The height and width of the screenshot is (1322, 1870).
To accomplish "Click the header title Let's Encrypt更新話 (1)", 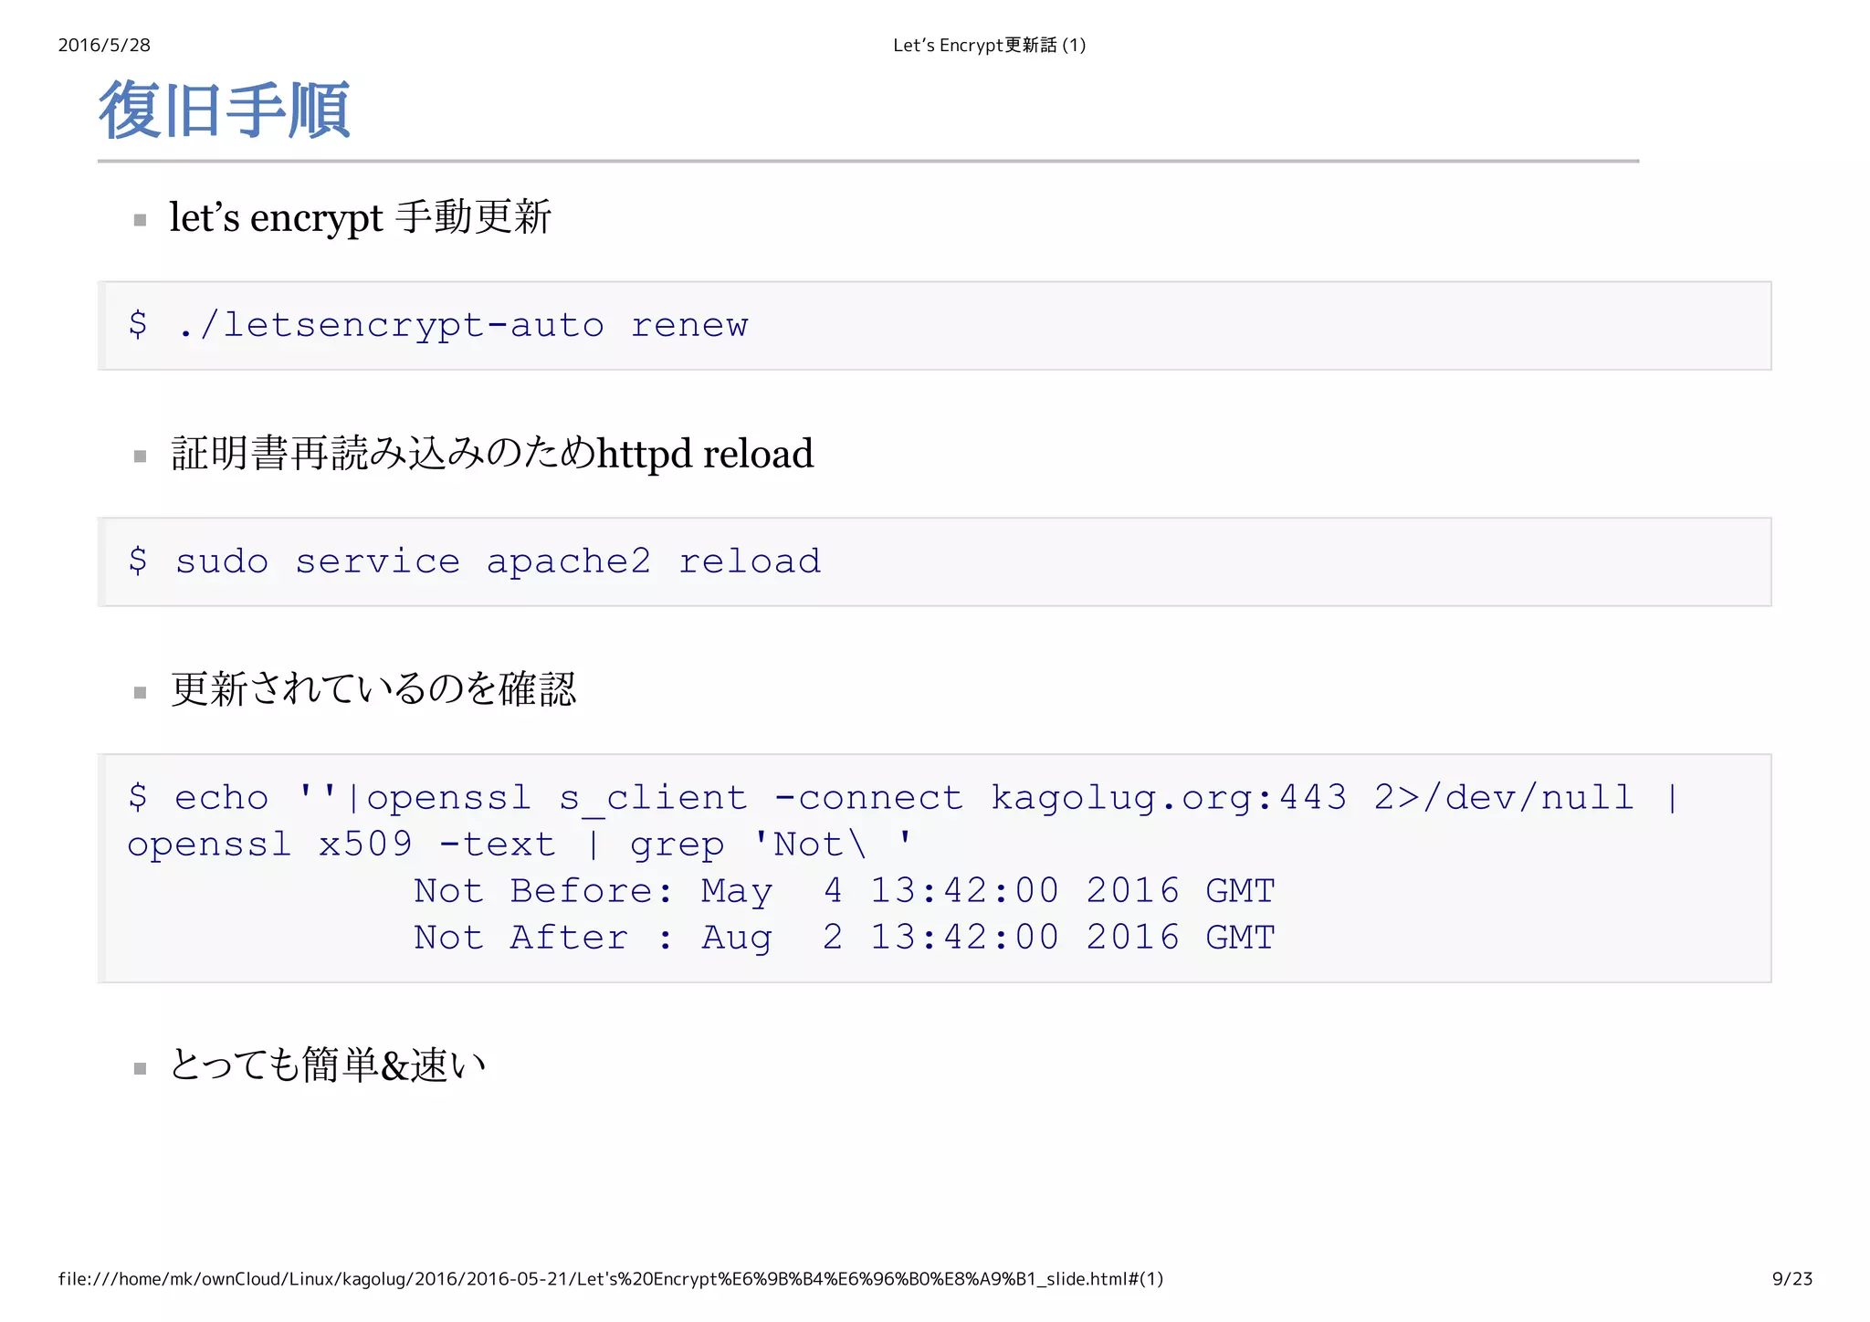I will (x=990, y=45).
